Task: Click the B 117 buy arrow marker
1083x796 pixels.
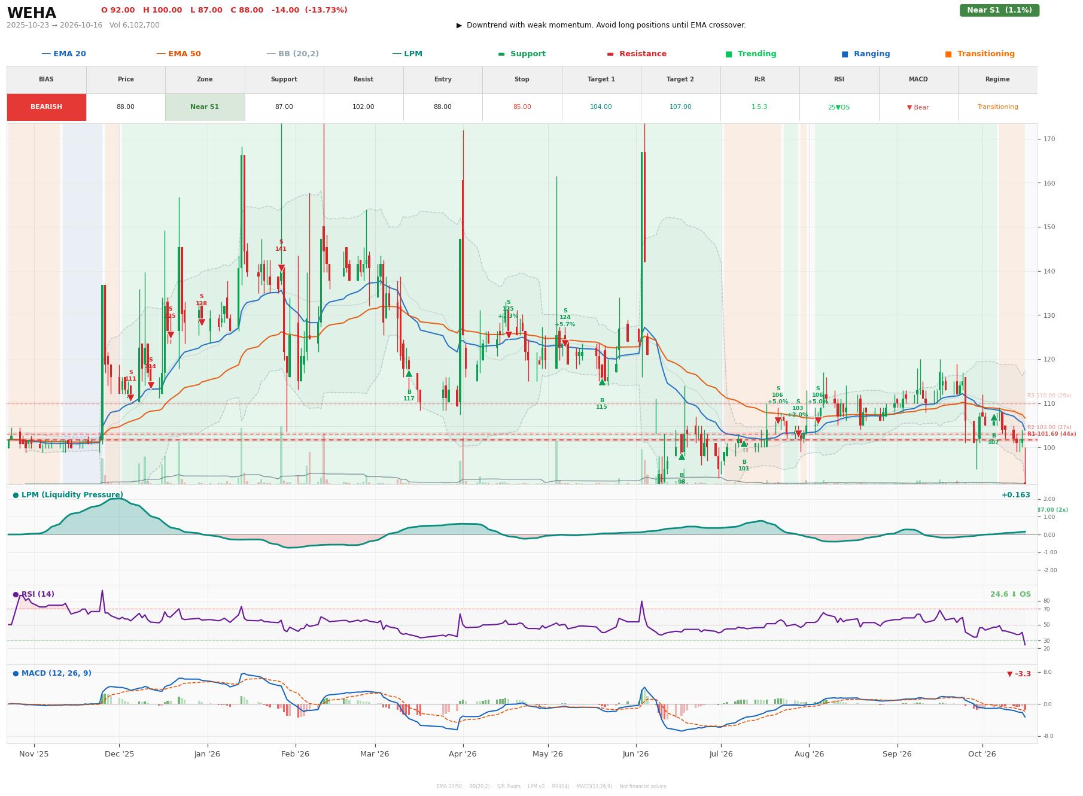Action: coord(409,373)
